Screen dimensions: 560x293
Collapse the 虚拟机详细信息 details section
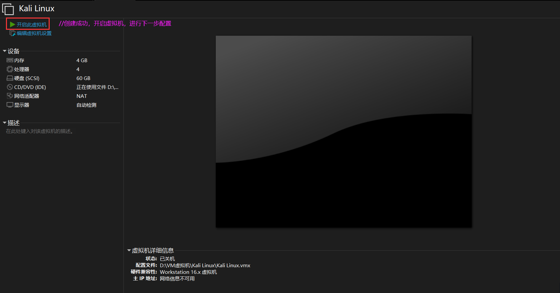[x=129, y=251]
